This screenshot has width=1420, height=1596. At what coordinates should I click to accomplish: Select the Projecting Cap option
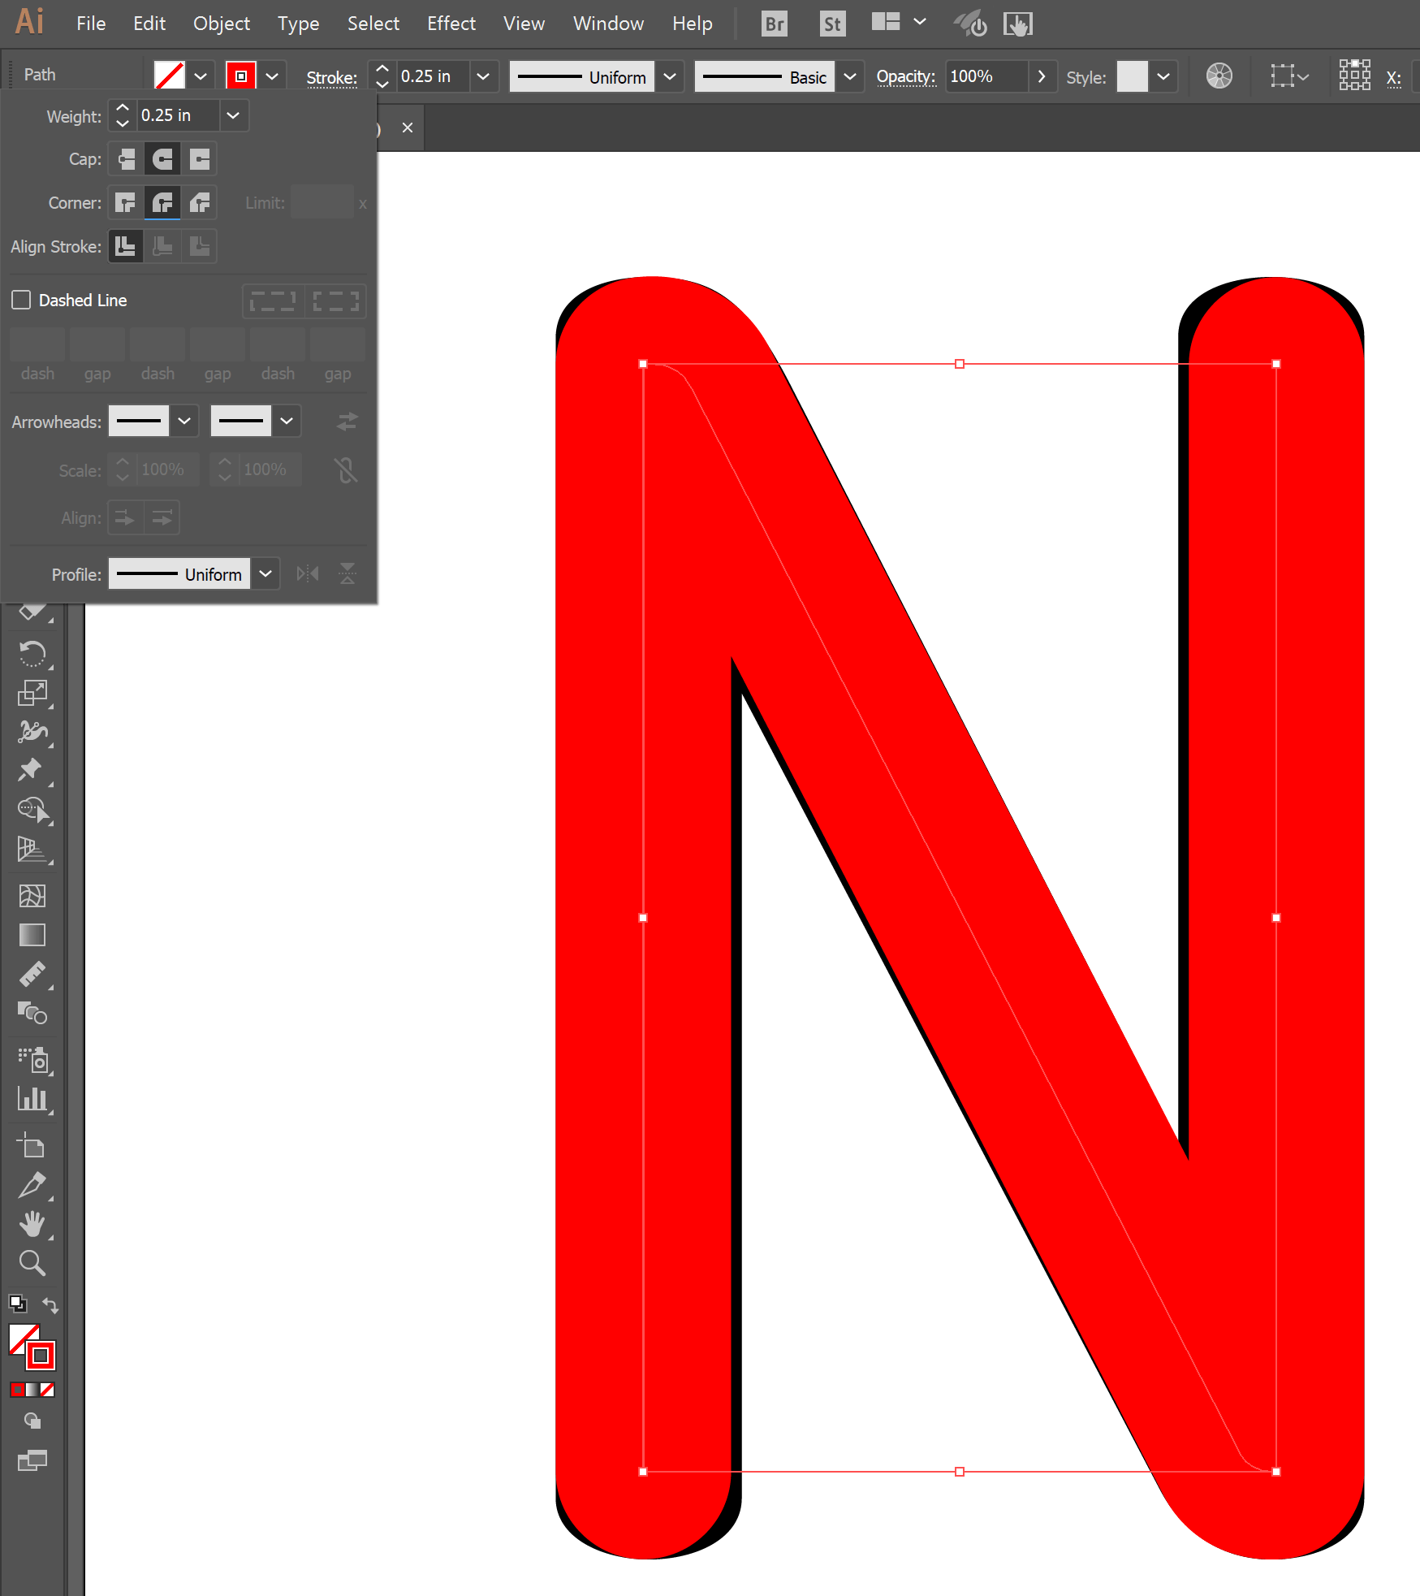(200, 158)
